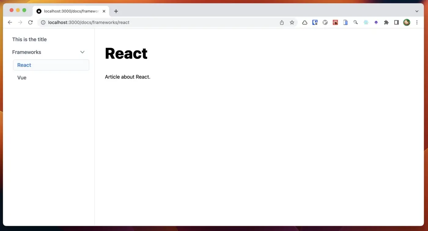This screenshot has height=231, width=428.
Task: Click the 'Article about React.' text
Action: (127, 77)
